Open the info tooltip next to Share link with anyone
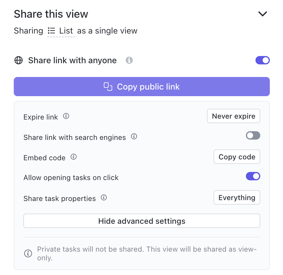The width and height of the screenshot is (283, 275). click(x=129, y=60)
